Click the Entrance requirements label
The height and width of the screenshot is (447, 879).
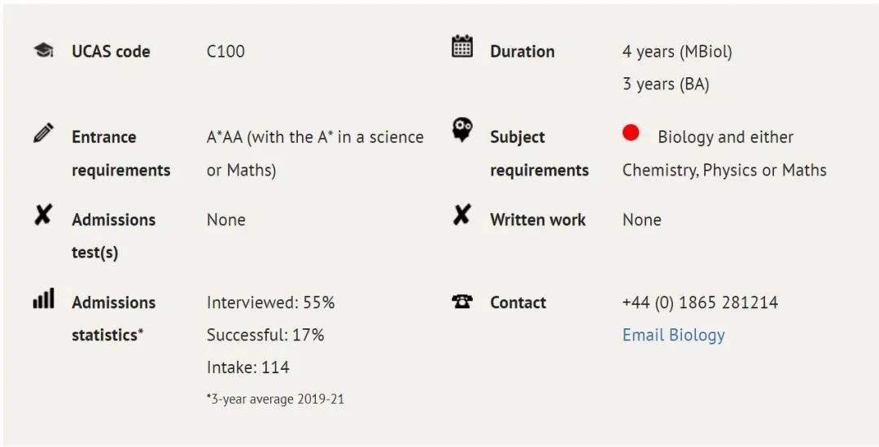121,154
